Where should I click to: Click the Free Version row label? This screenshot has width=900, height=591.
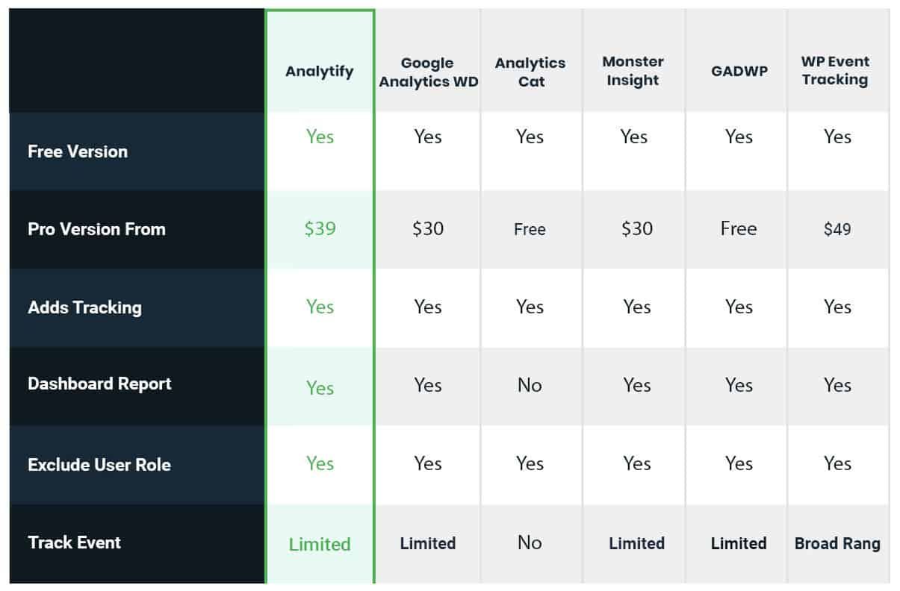point(78,151)
